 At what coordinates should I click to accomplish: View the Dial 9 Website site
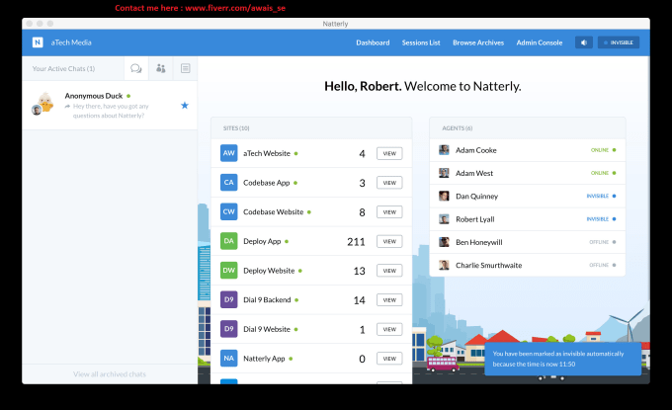click(389, 329)
